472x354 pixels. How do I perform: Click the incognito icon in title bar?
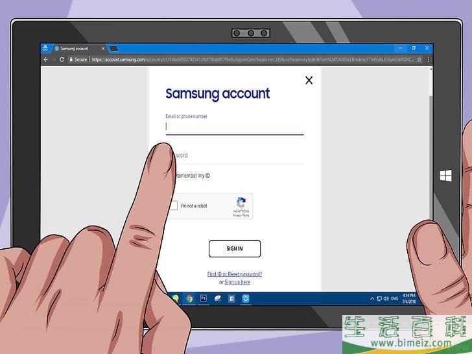[45, 48]
